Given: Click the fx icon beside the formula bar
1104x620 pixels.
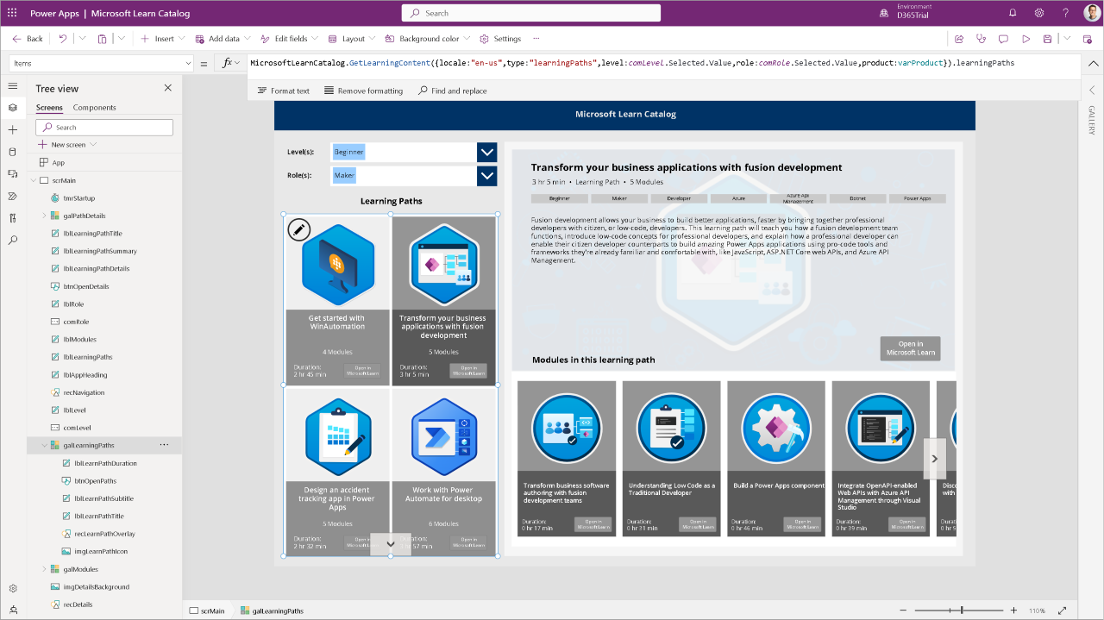Looking at the screenshot, I should [229, 61].
